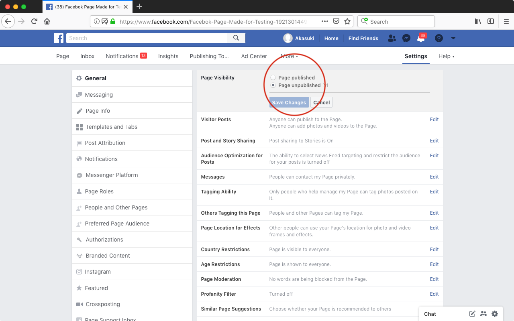Open notifications bell with 38 badge
The height and width of the screenshot is (321, 514).
(421, 39)
